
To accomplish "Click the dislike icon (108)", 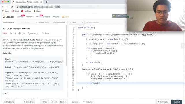I will coord(20,33).
